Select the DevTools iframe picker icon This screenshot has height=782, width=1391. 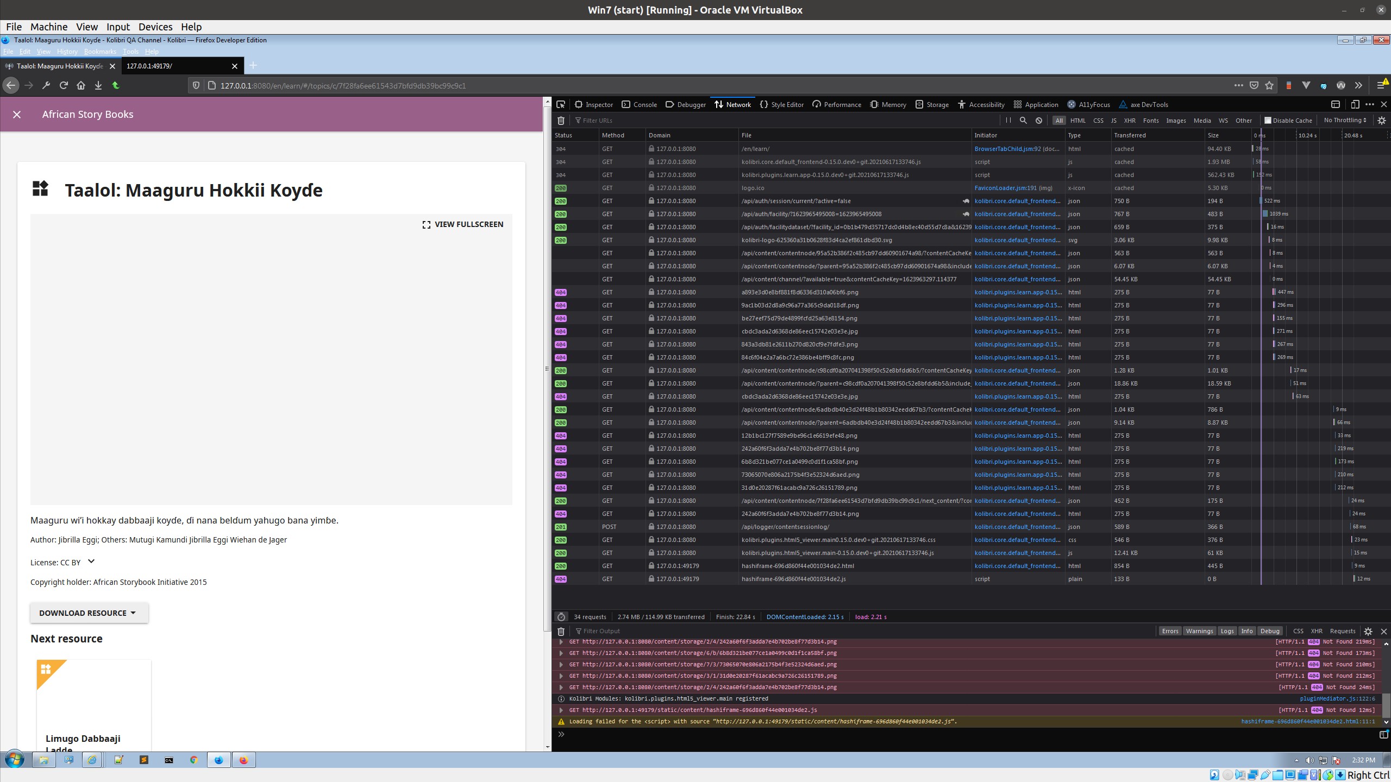tap(1336, 104)
